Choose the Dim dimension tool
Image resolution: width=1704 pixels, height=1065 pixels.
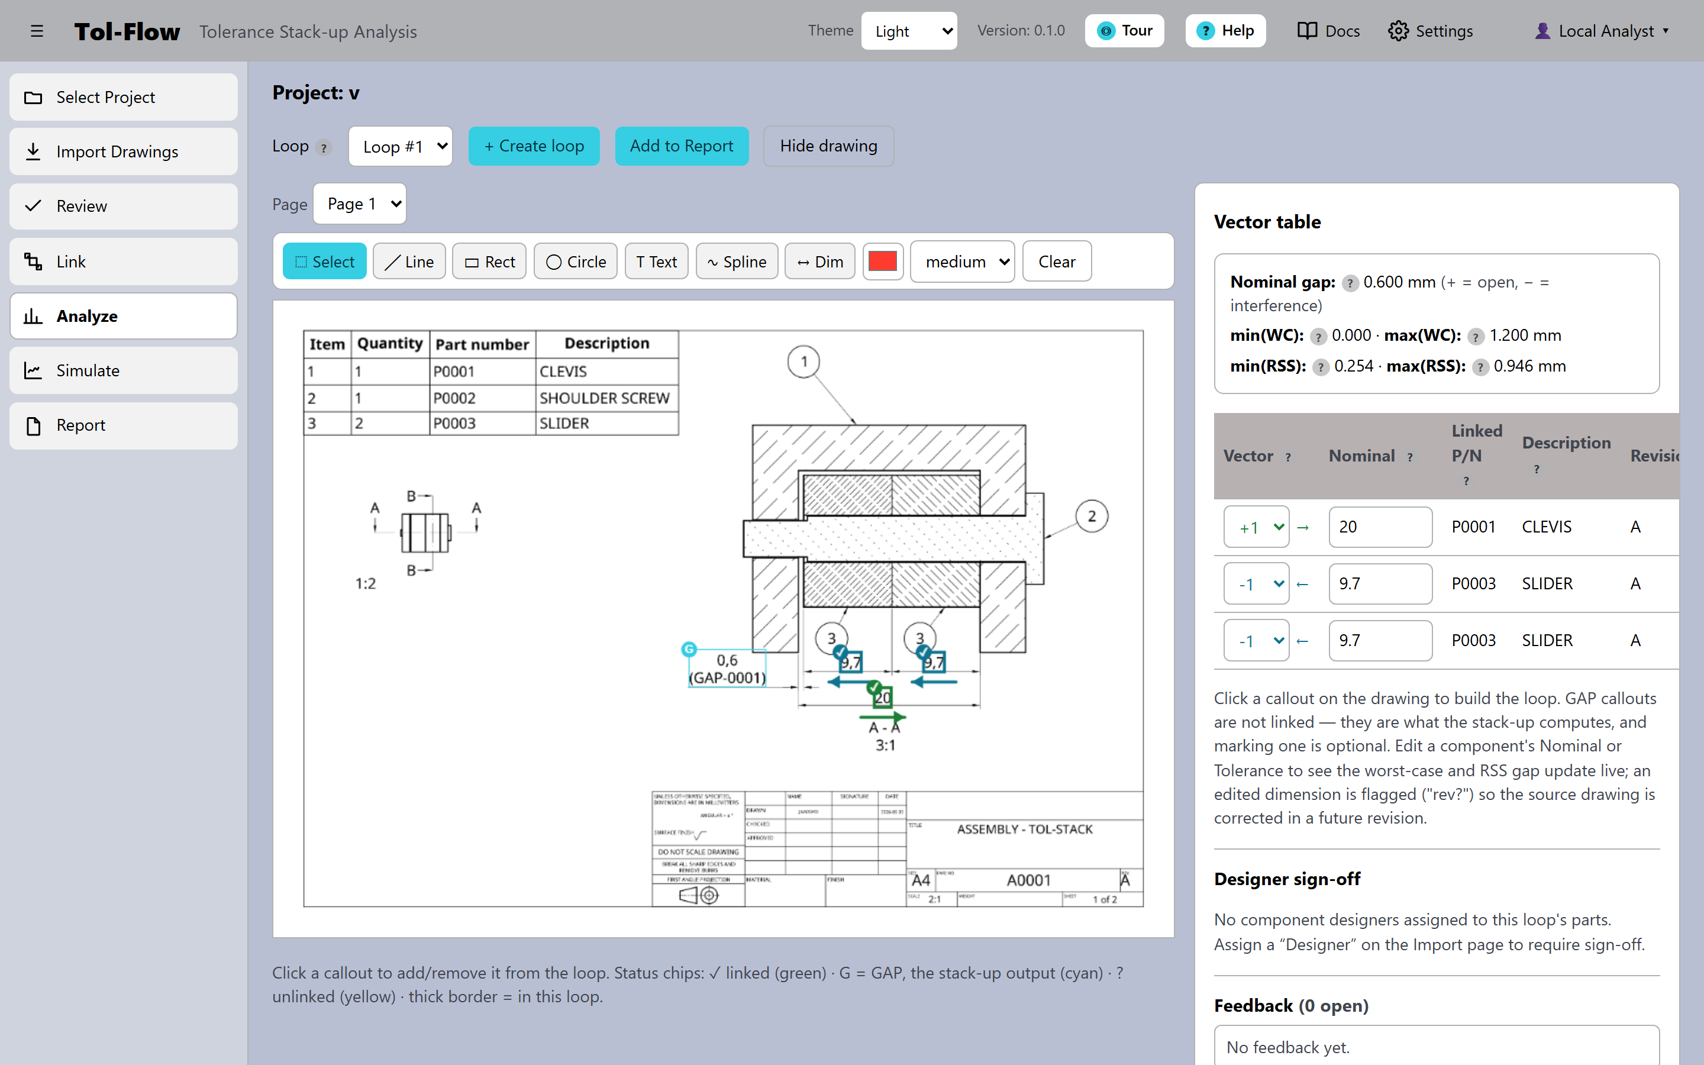[x=819, y=262]
